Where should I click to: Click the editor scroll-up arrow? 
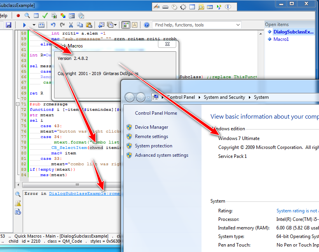[261, 34]
